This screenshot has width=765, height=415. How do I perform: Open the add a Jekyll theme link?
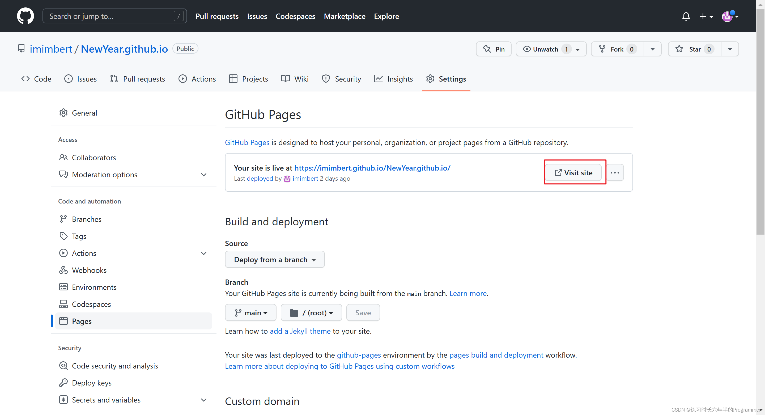click(300, 331)
